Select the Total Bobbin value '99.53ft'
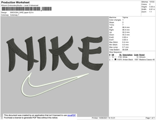The width and height of the screenshot is (156, 120). [125, 50]
